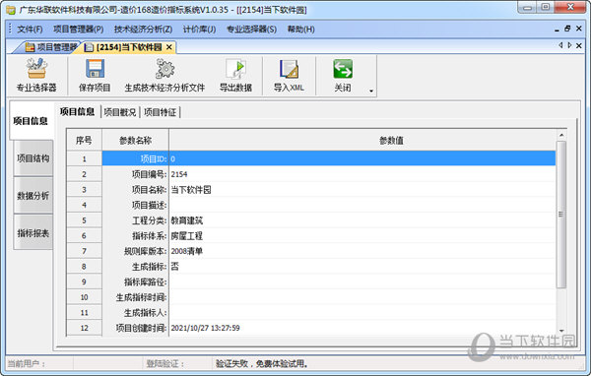
Task: Close the inner MDI window
Action: [579, 29]
